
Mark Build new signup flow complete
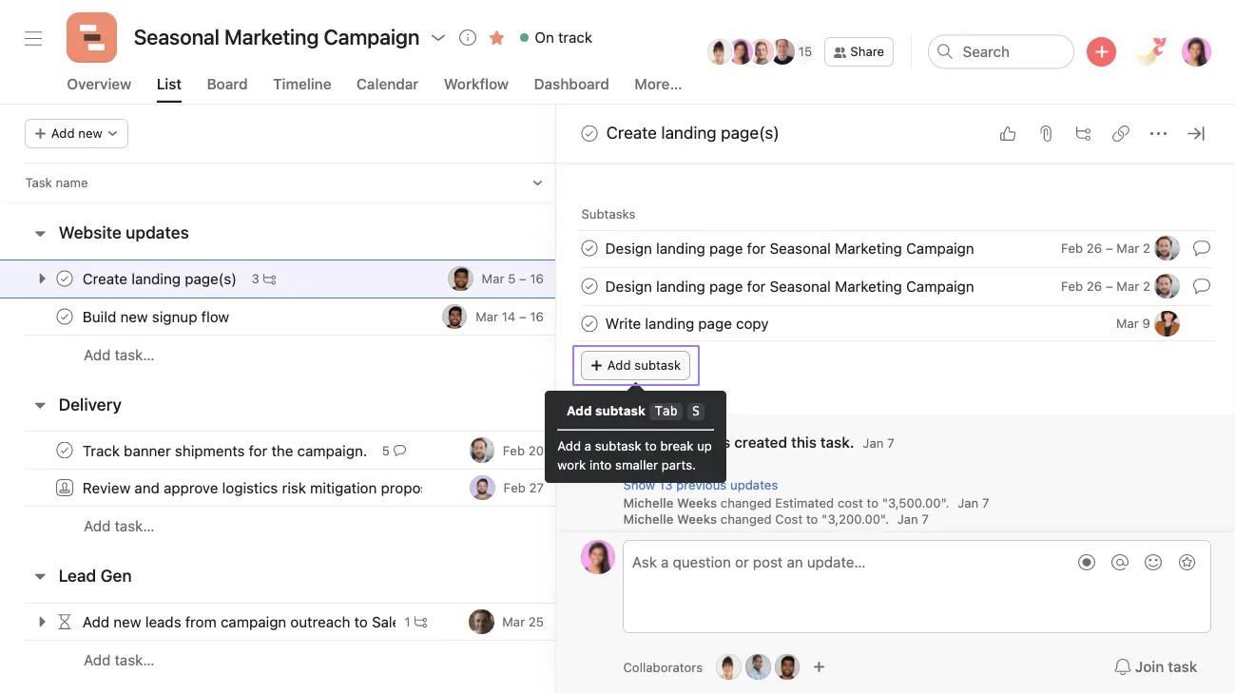64,317
